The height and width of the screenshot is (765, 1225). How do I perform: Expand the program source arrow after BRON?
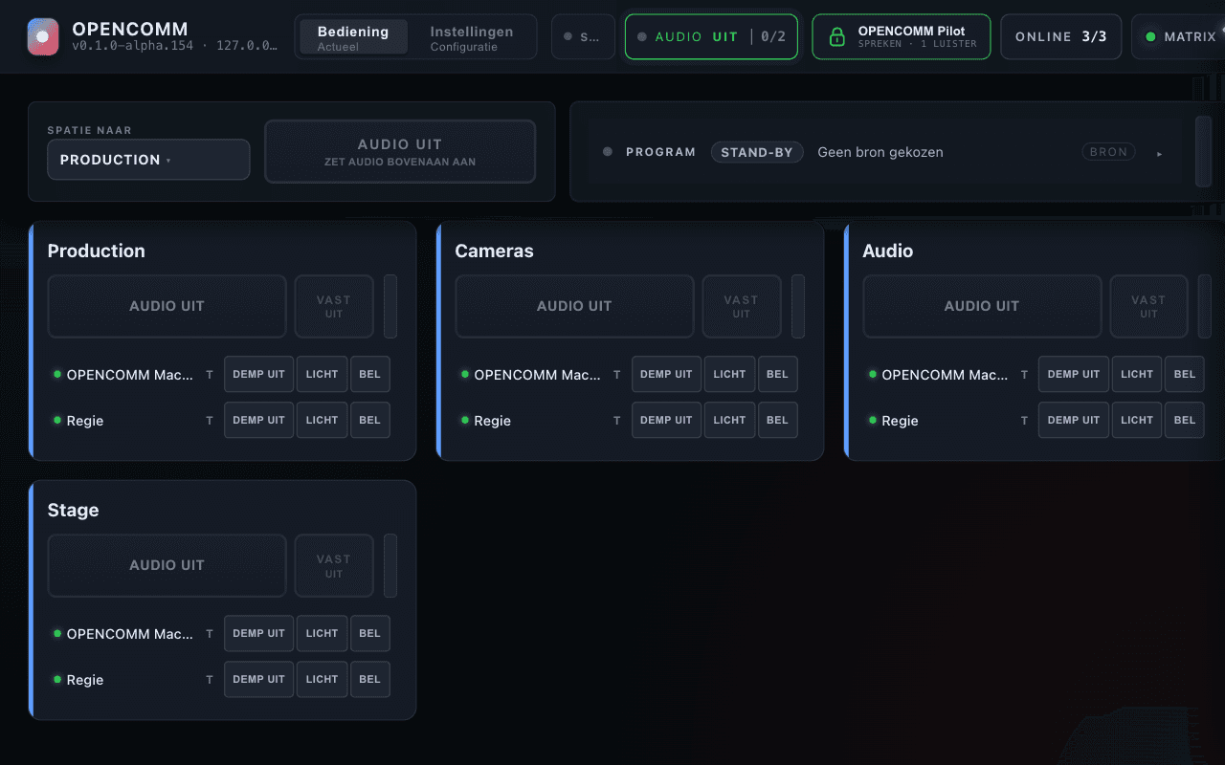click(1160, 153)
